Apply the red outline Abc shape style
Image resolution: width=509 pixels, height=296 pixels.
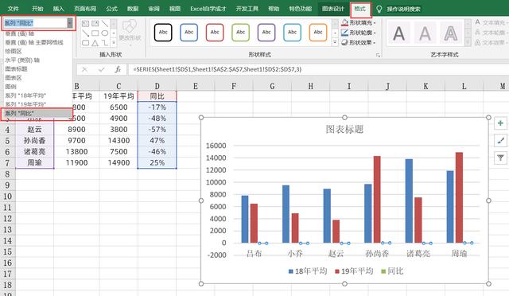coord(215,32)
